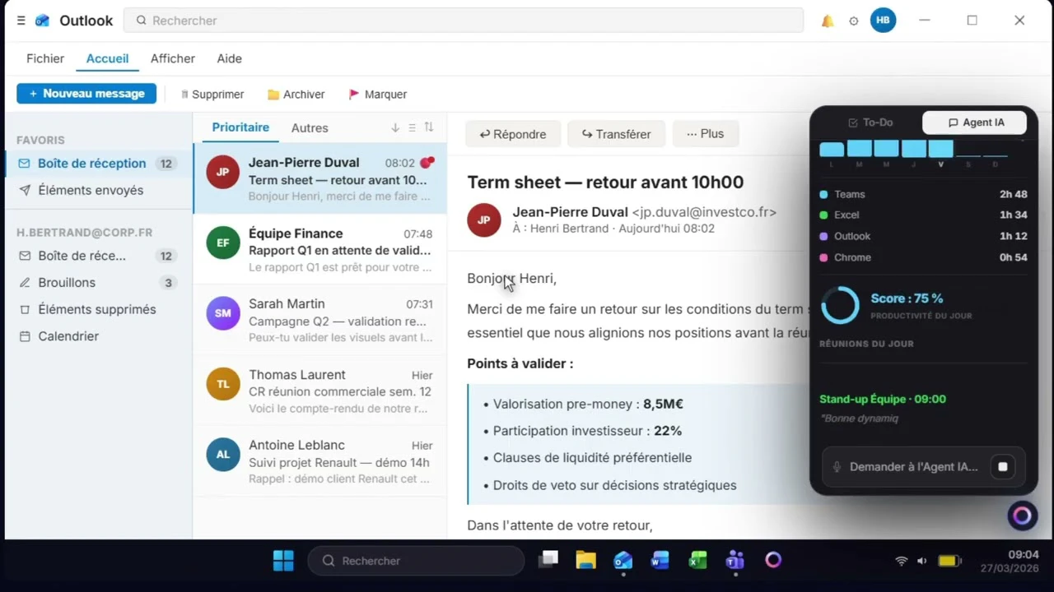
Task: Open CR réunion commerciale email
Action: (x=320, y=391)
